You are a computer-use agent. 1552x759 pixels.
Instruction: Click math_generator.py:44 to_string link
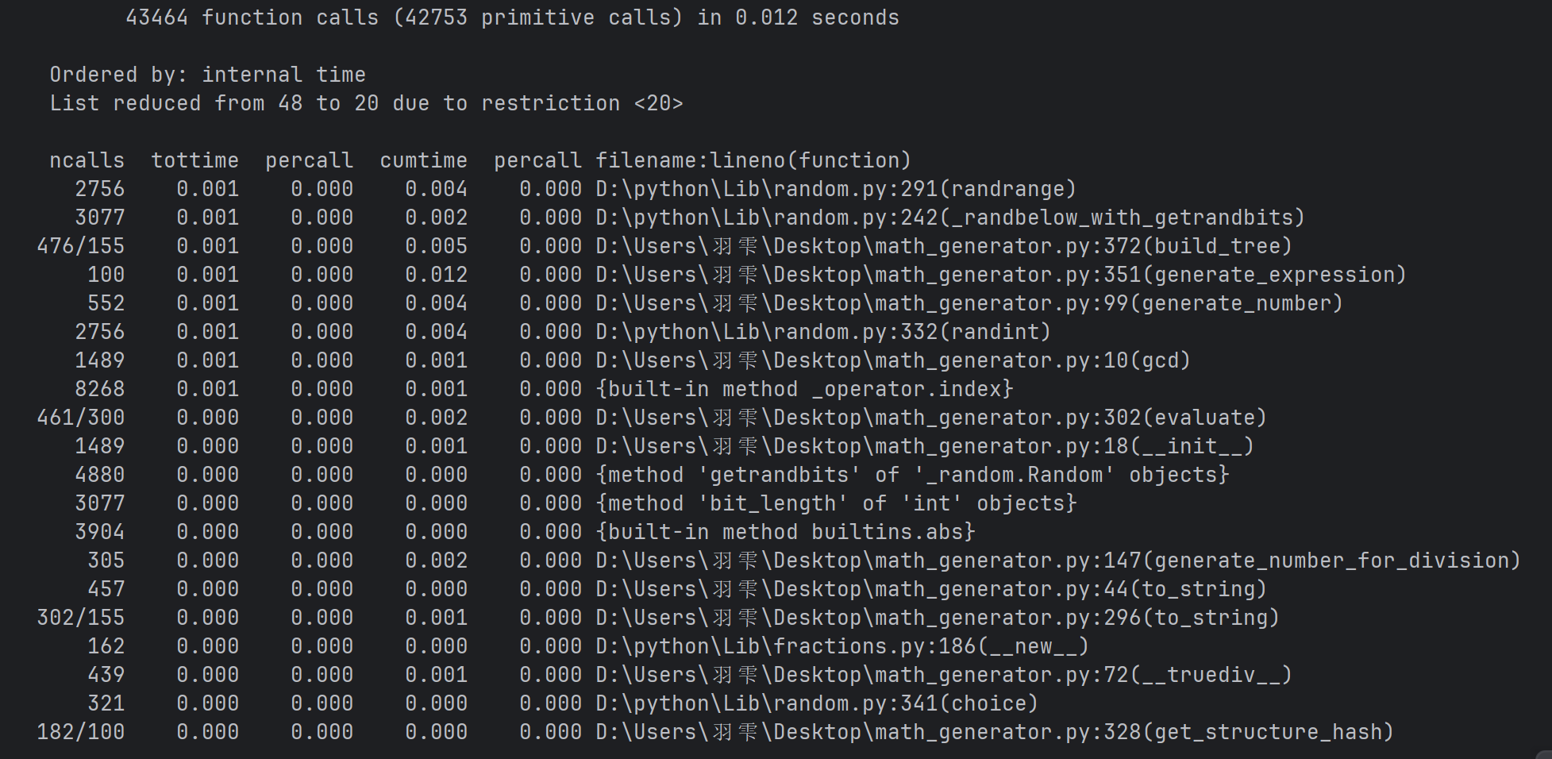coord(930,589)
